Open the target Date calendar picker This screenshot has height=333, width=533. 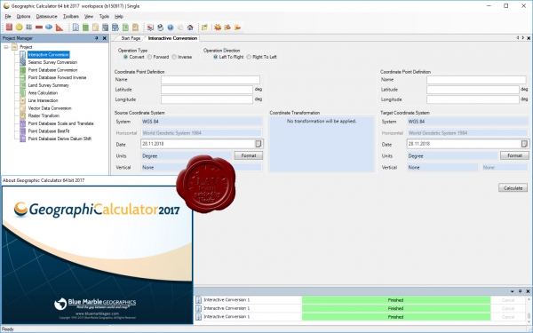coord(524,144)
